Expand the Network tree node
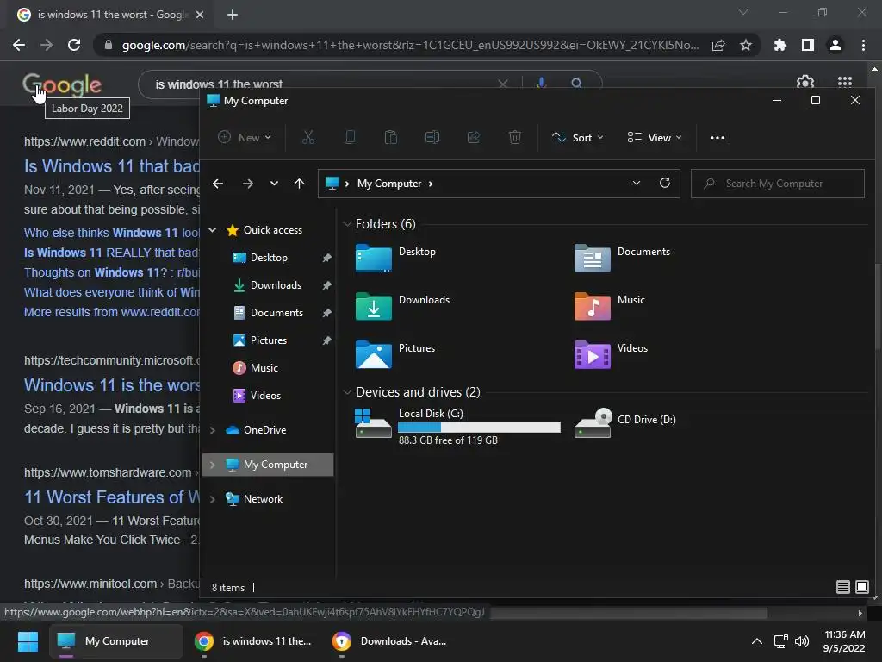This screenshot has width=882, height=662. click(x=213, y=499)
